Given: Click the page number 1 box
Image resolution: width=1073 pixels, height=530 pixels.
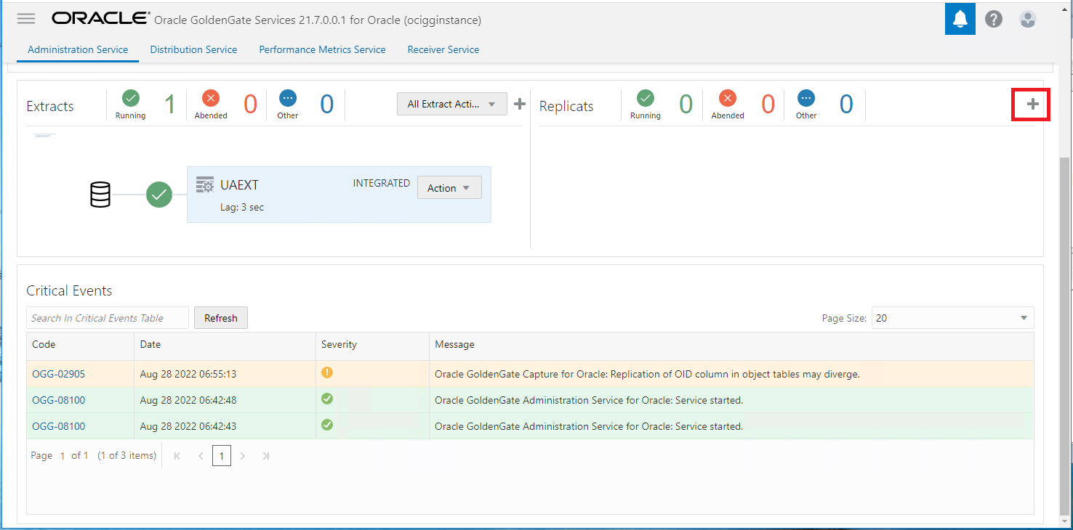Looking at the screenshot, I should [222, 456].
